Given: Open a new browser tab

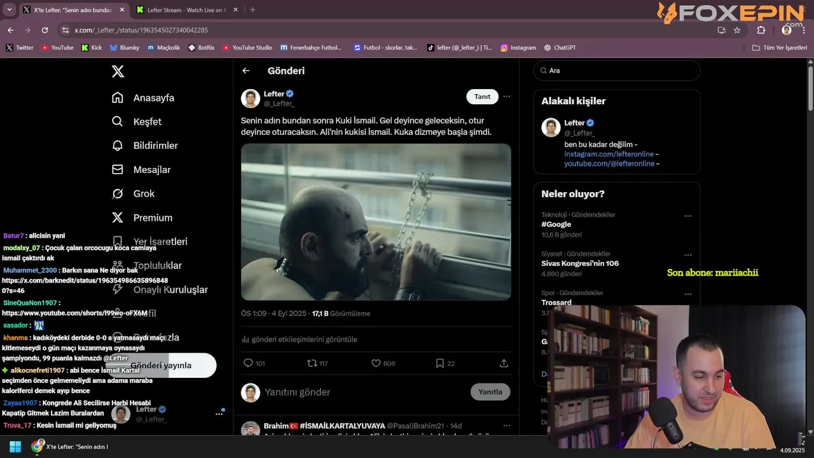Looking at the screenshot, I should click(x=252, y=10).
